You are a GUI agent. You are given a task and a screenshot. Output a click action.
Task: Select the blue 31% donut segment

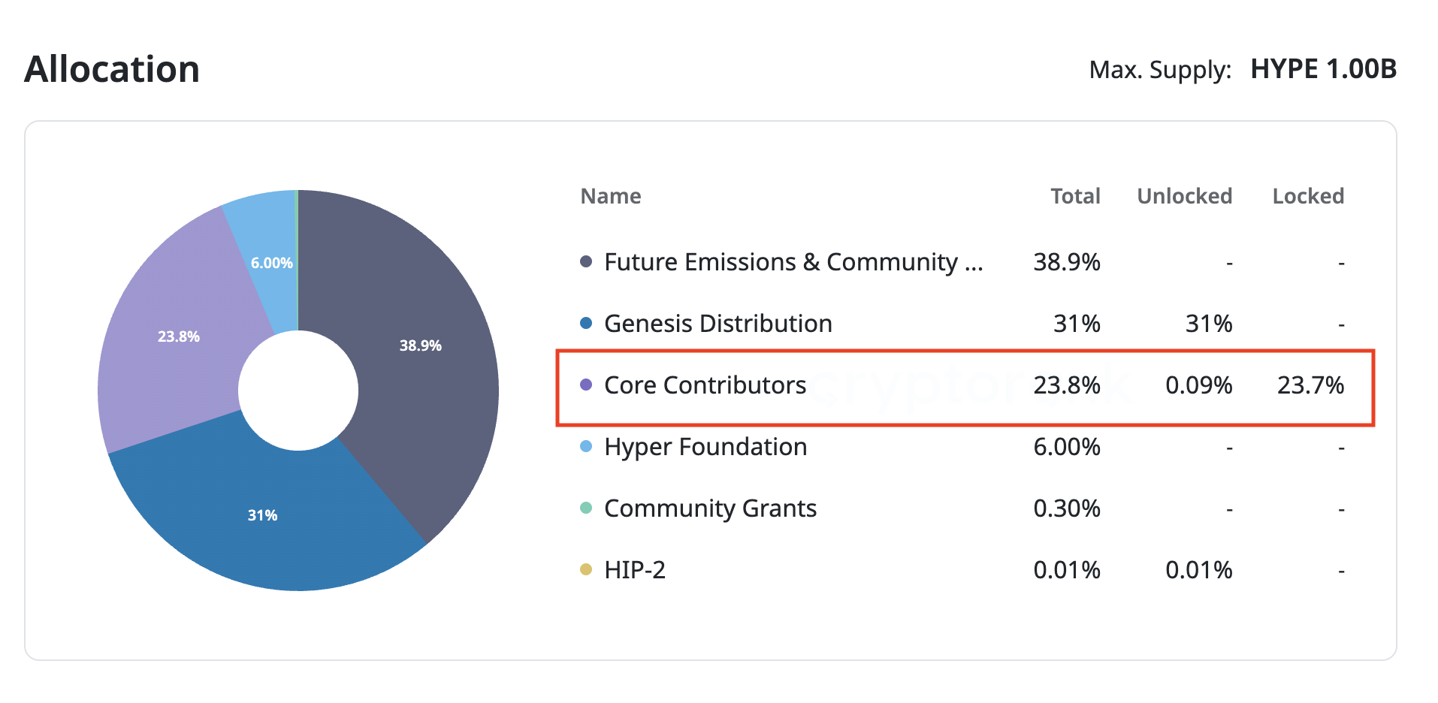pos(263,515)
